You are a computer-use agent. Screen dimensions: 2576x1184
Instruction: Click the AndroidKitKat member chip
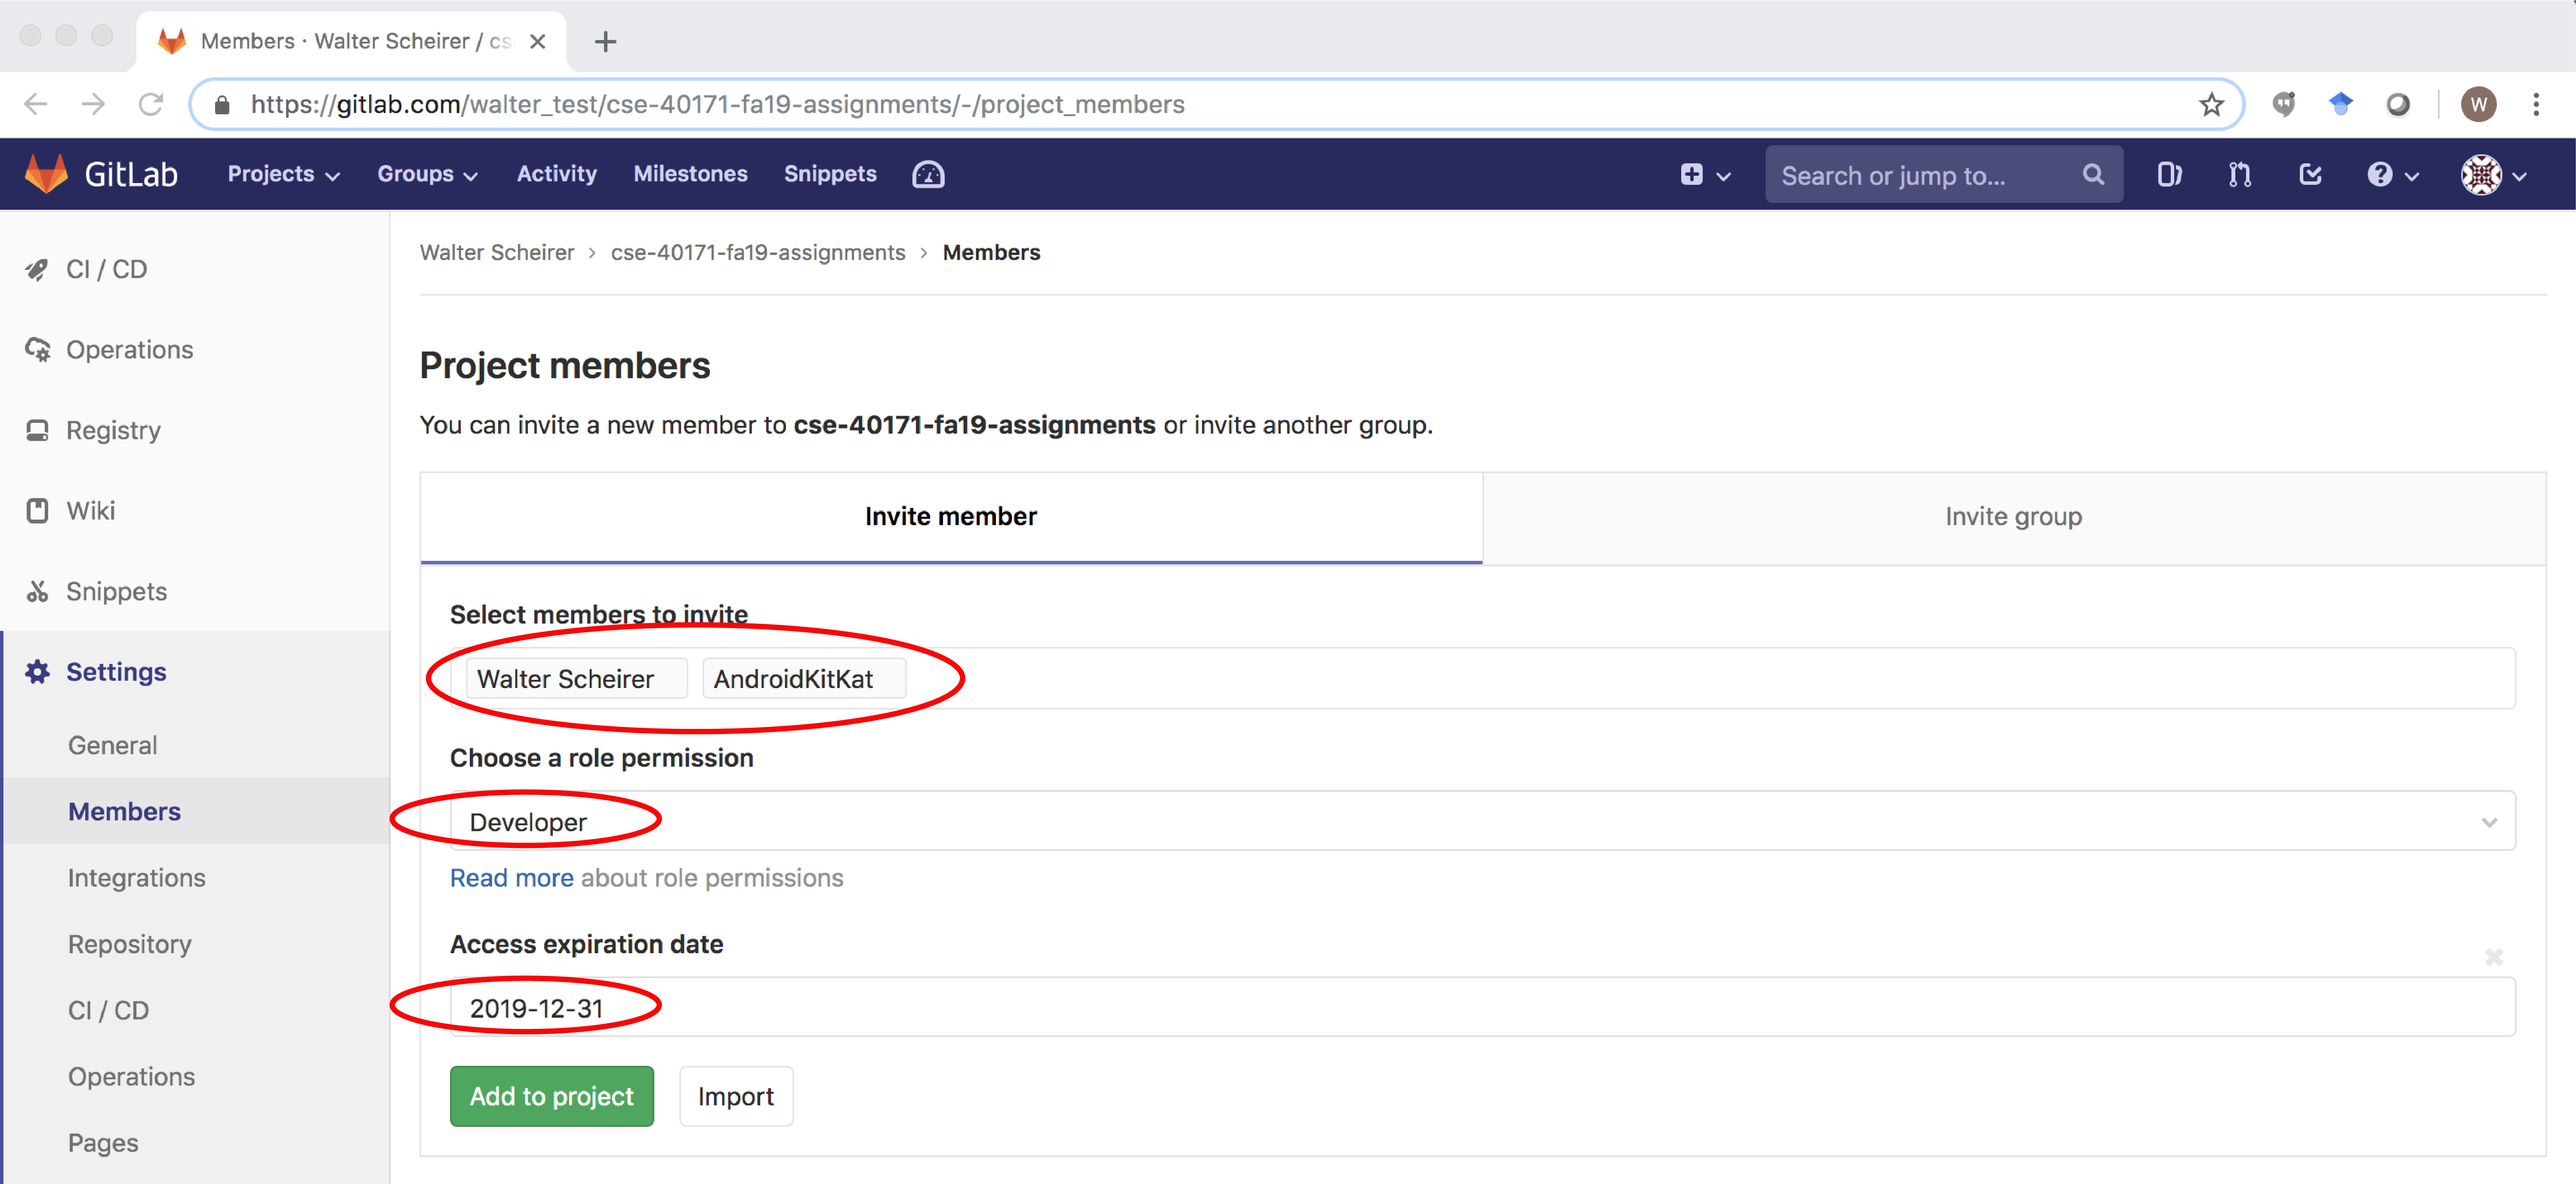pos(803,679)
